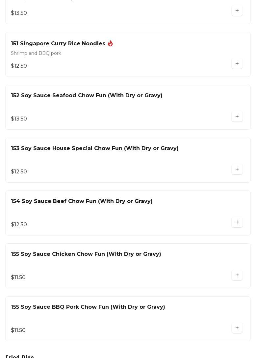
Task: Open 155 Soy Sauce Chicken Chow Fun
Action: coord(86,254)
